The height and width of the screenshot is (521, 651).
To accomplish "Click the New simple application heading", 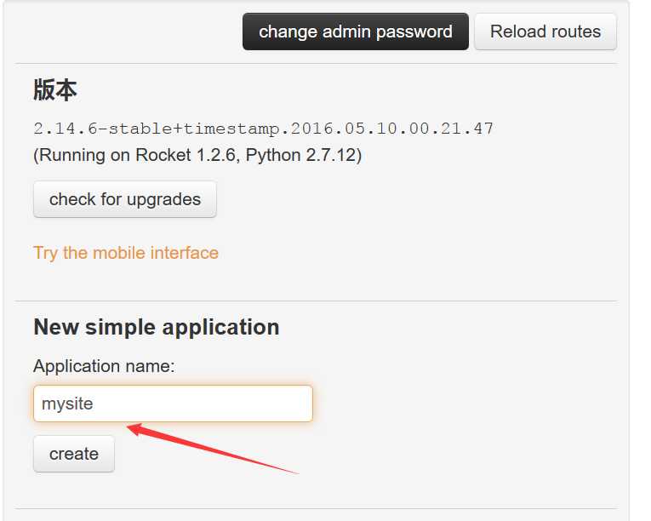I will [x=157, y=327].
